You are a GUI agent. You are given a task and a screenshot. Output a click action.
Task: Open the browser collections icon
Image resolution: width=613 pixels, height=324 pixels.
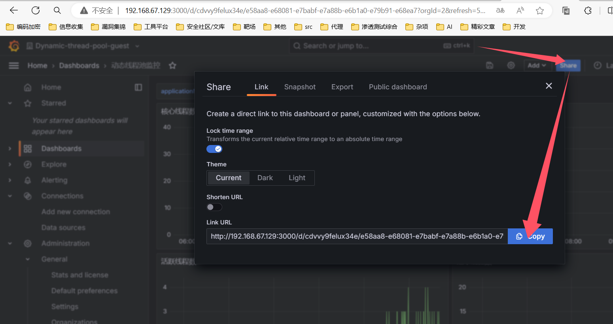click(x=566, y=11)
